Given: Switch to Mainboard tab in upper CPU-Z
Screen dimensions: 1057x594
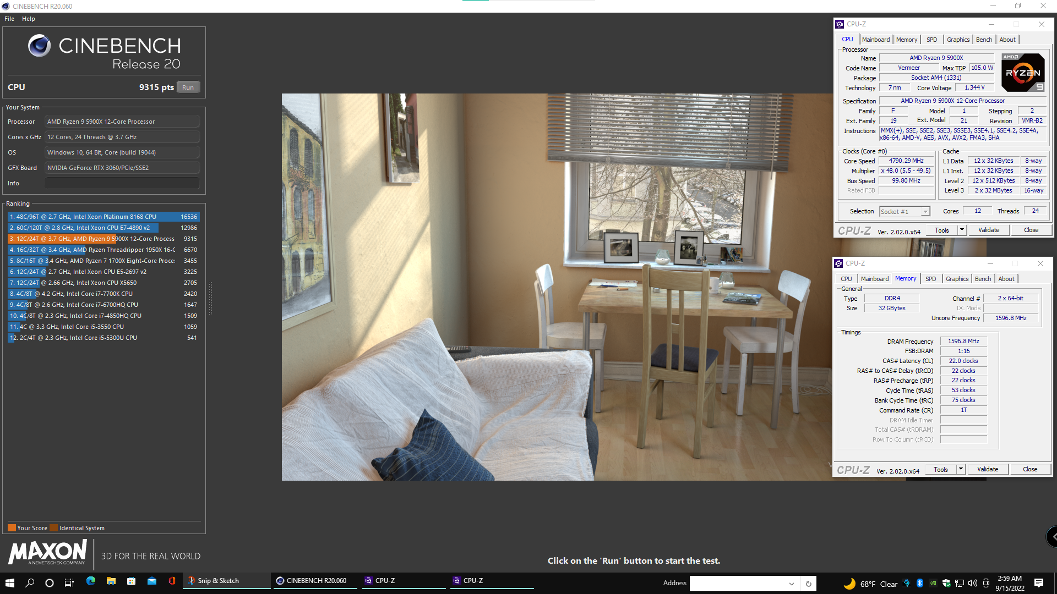Looking at the screenshot, I should click(876, 40).
